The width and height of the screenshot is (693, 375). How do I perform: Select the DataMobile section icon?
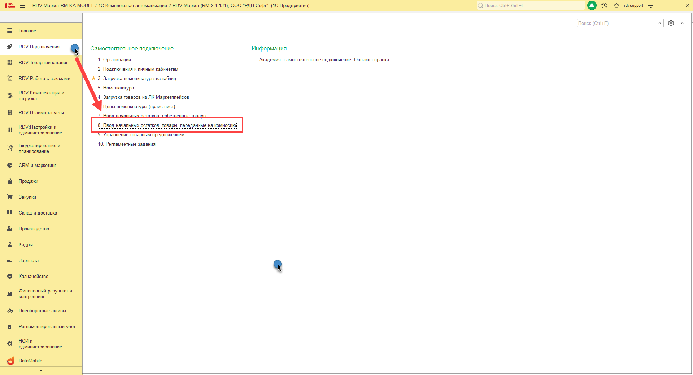pyautogui.click(x=10, y=361)
